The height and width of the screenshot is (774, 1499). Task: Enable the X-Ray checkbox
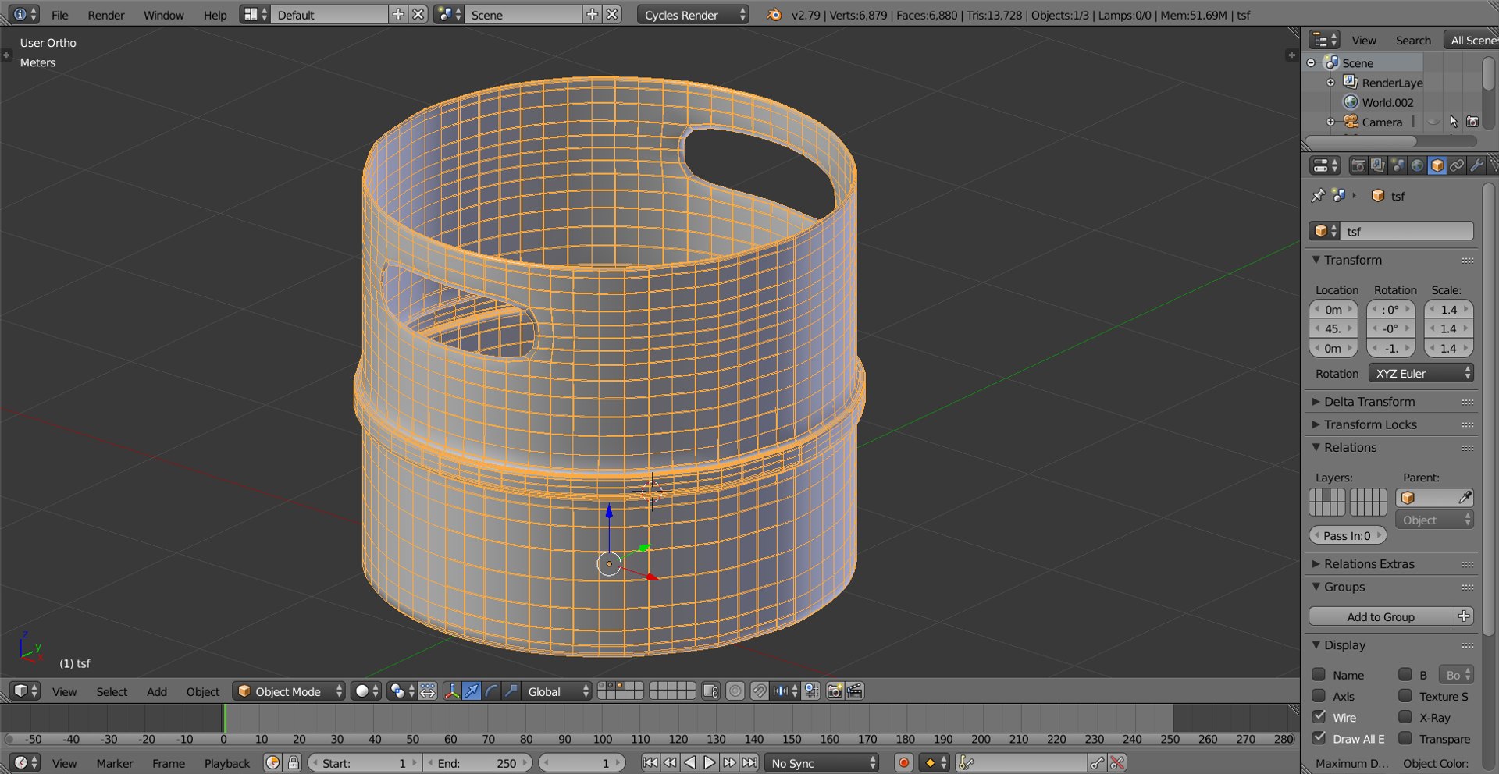tap(1405, 716)
